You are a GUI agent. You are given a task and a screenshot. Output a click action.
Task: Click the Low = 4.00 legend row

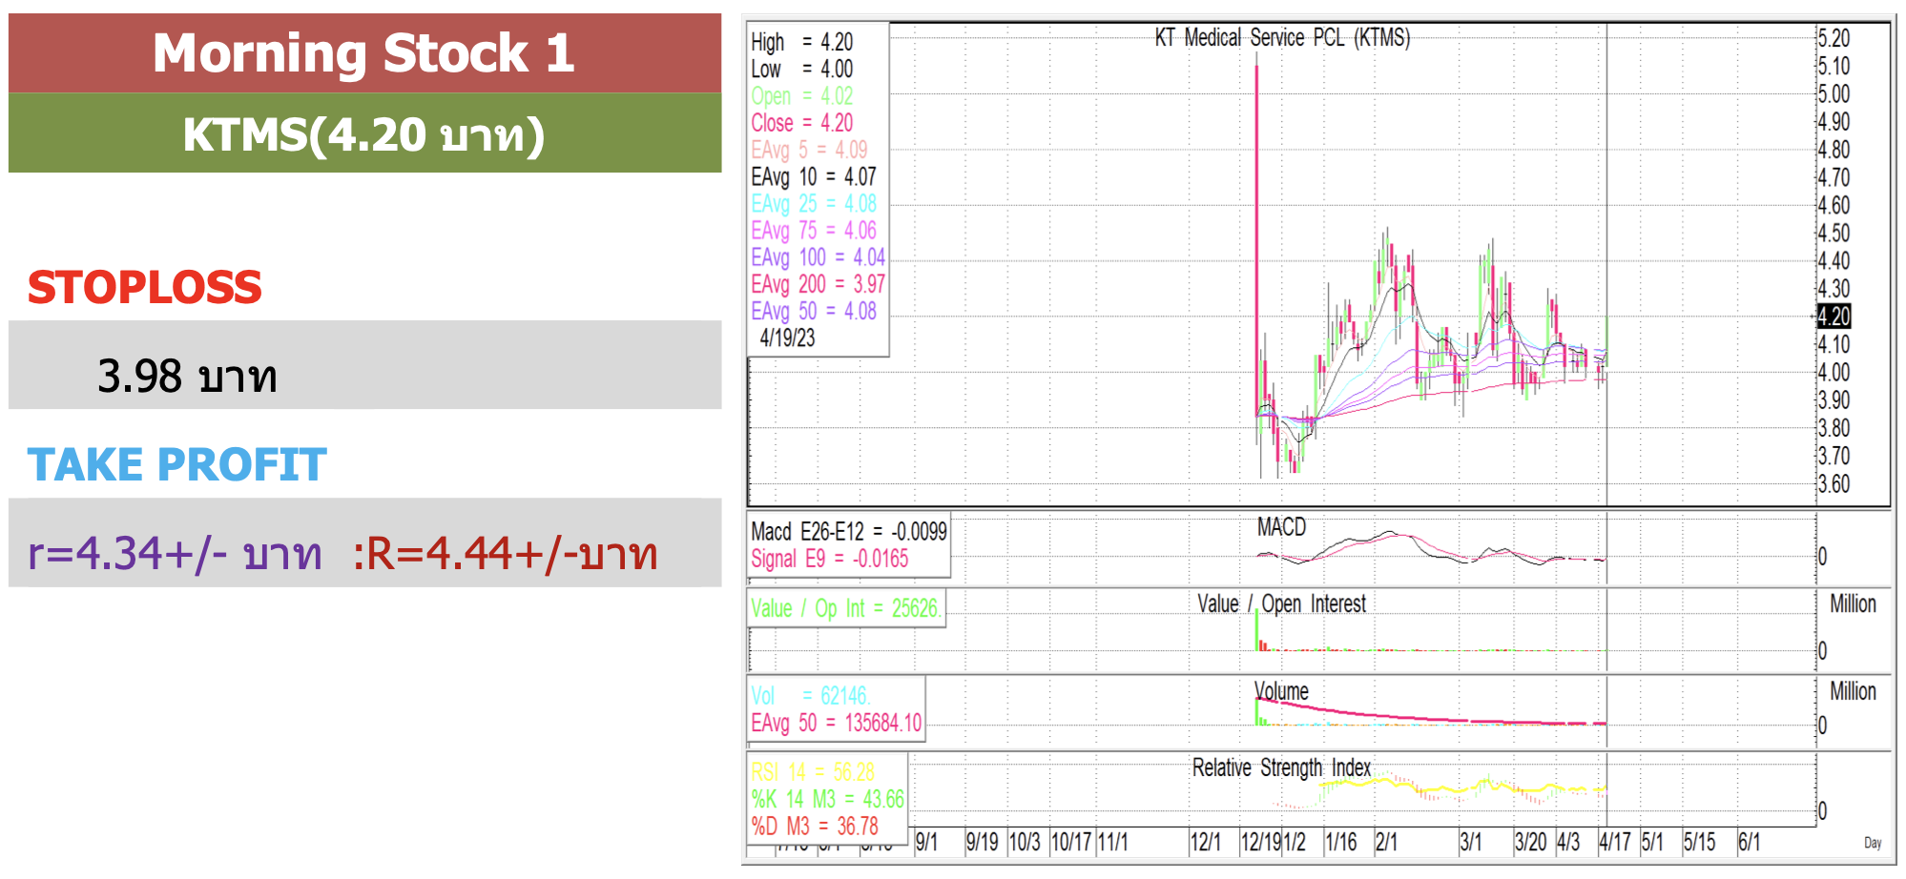point(801,69)
